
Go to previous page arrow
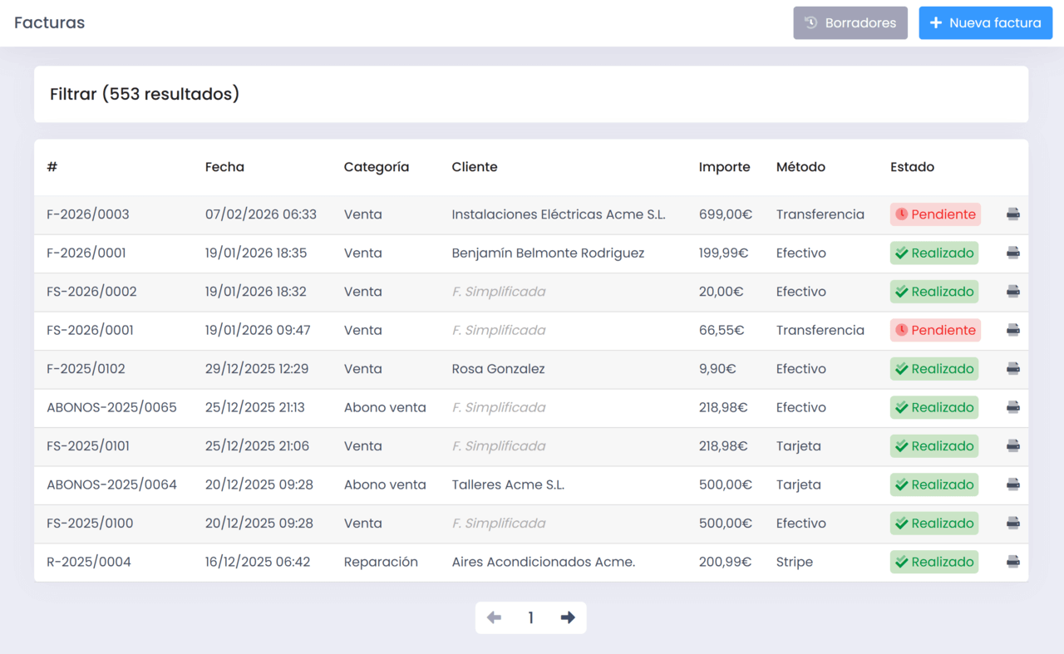(494, 617)
